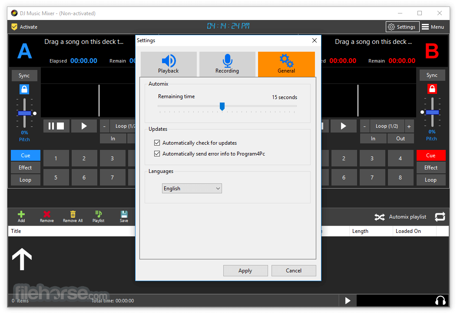Sort by the Title column header

72,231
